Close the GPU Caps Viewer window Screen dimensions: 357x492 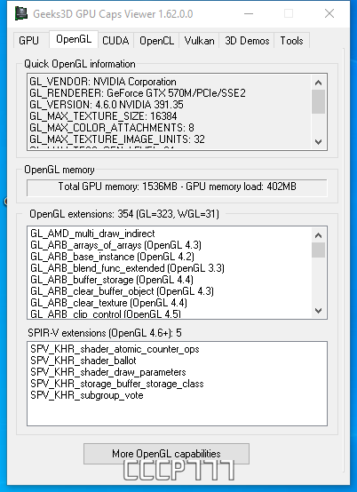(x=329, y=13)
